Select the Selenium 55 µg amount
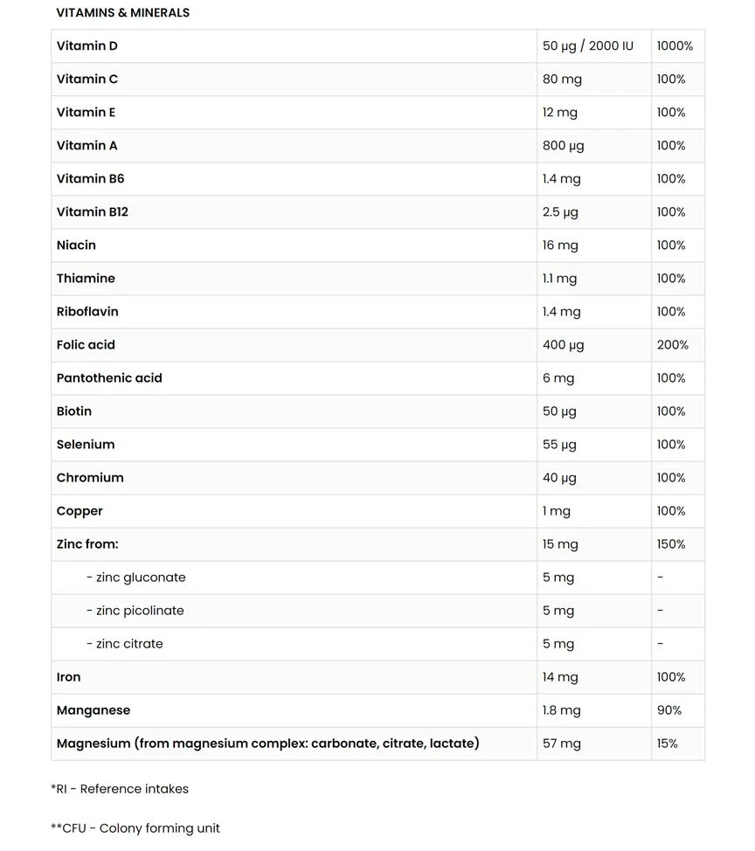The width and height of the screenshot is (755, 851). [559, 445]
